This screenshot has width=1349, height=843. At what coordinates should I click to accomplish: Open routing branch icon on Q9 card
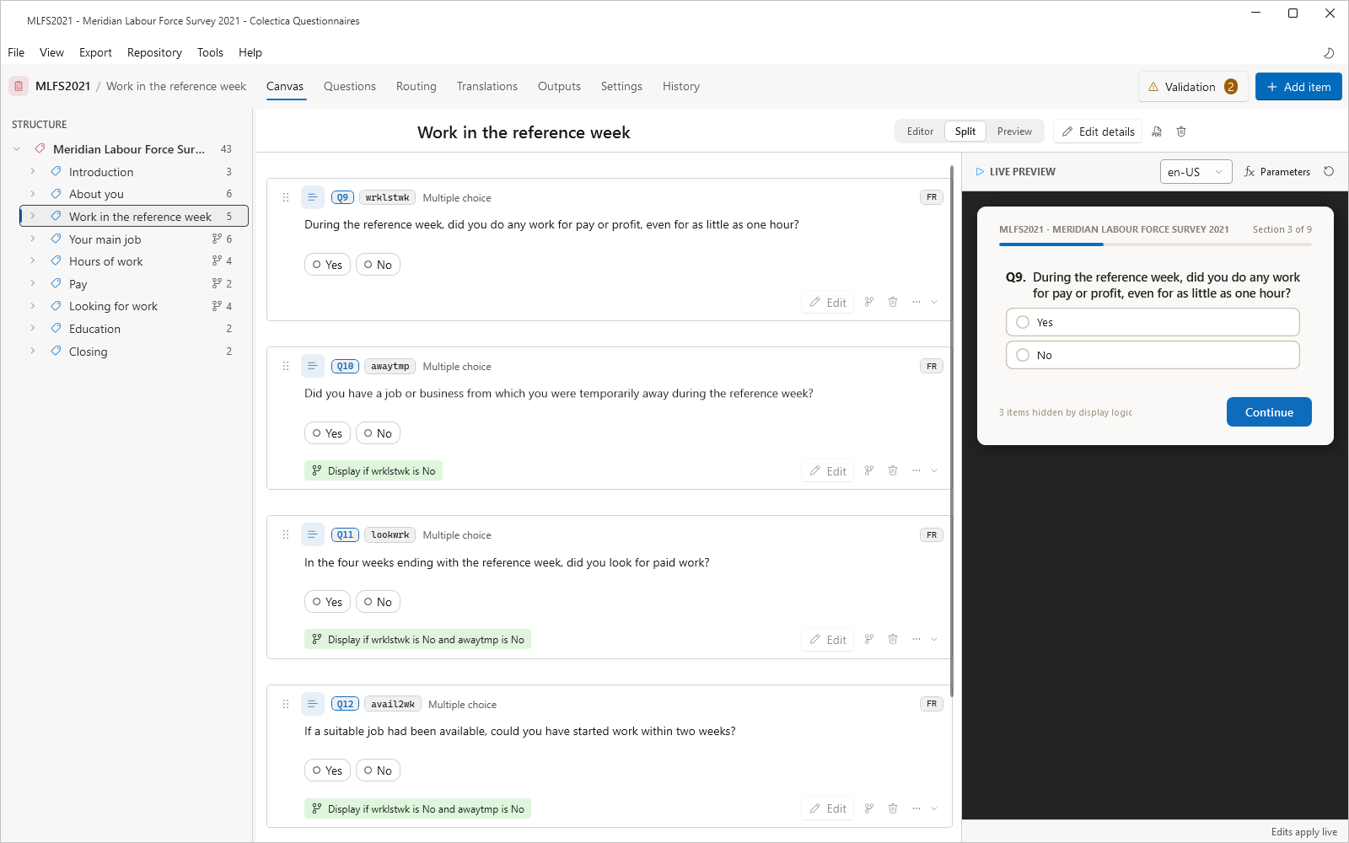tap(869, 302)
